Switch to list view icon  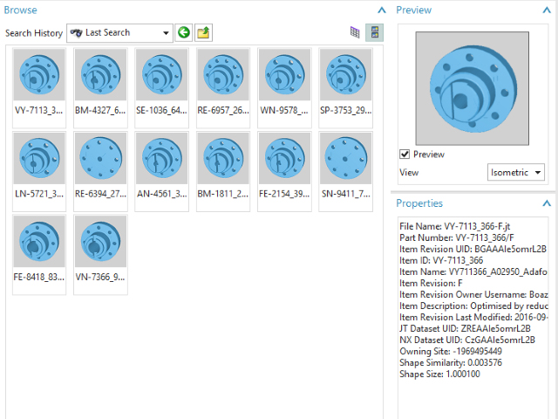click(355, 32)
